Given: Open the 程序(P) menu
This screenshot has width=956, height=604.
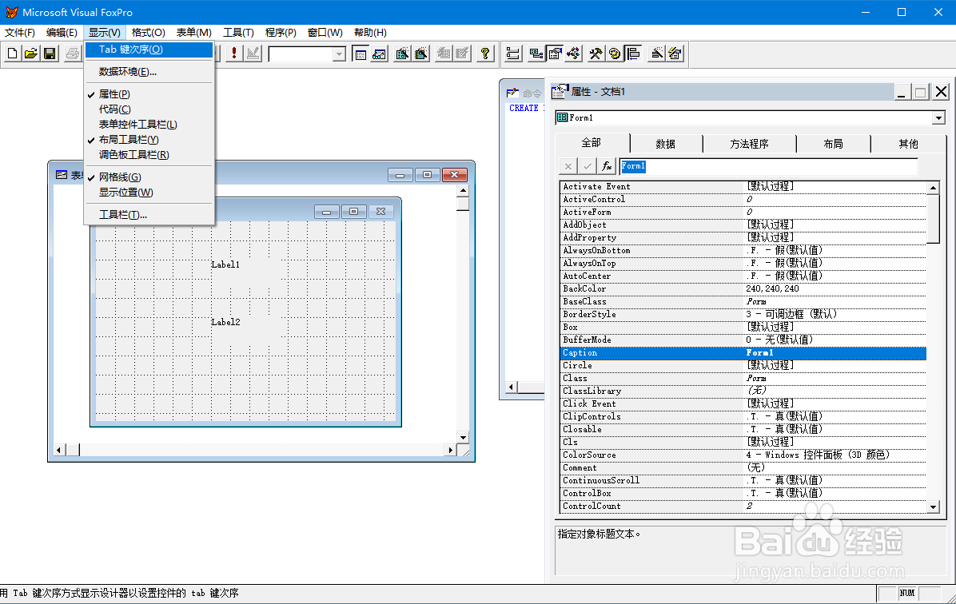Looking at the screenshot, I should coord(281,32).
